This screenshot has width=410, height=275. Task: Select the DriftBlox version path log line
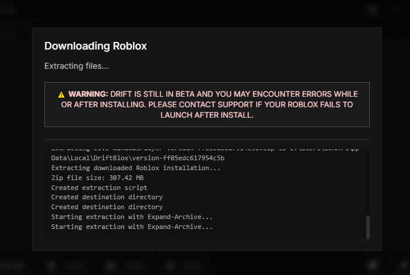coord(138,158)
